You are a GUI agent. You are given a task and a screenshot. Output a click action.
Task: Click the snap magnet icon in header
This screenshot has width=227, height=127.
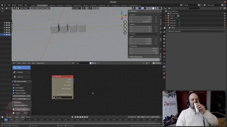click(x=88, y=8)
